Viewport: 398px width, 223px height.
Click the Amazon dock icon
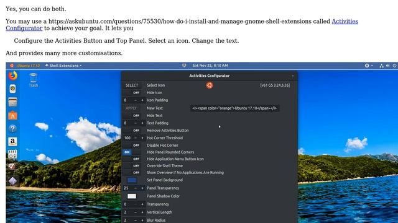12,142
